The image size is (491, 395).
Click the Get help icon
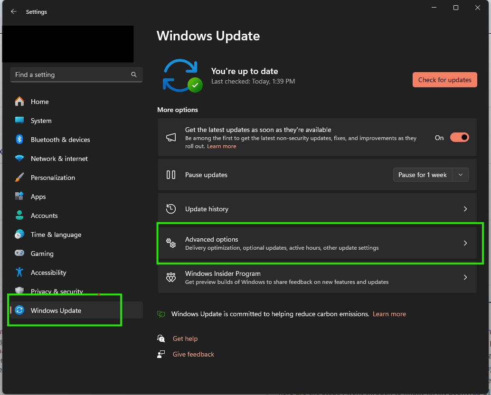pos(161,338)
